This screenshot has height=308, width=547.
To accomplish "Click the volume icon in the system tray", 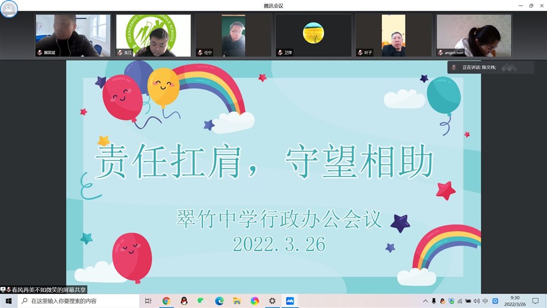I will click(476, 301).
